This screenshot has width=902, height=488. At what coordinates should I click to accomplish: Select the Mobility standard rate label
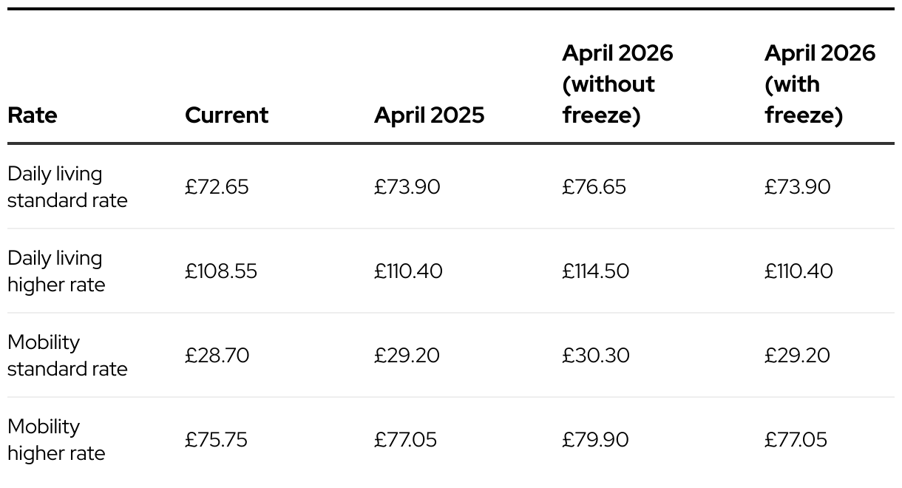[x=67, y=356]
